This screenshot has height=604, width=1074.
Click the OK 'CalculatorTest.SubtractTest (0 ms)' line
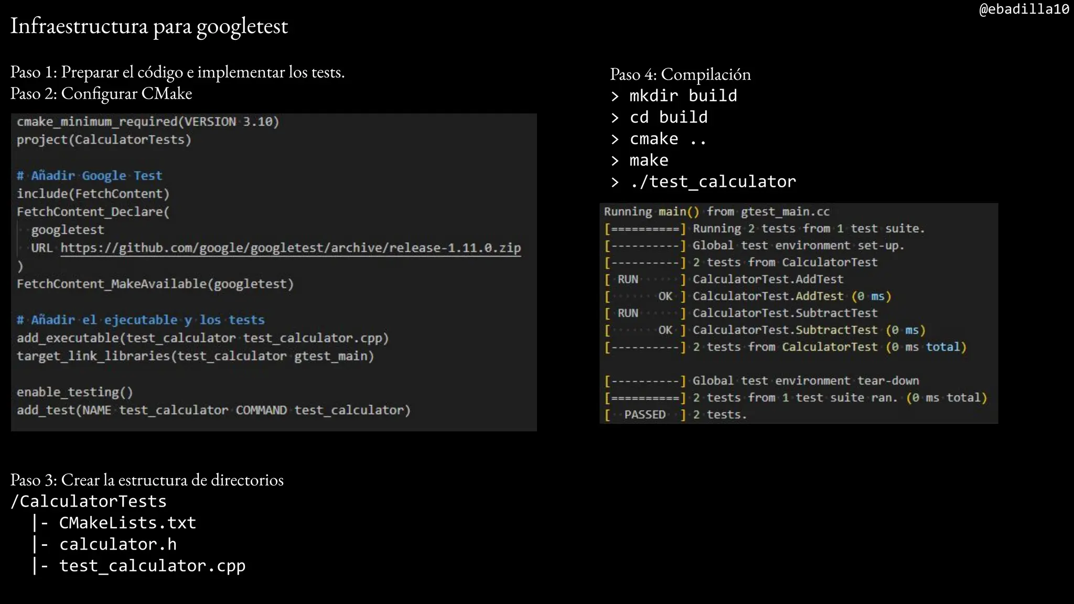coord(765,330)
